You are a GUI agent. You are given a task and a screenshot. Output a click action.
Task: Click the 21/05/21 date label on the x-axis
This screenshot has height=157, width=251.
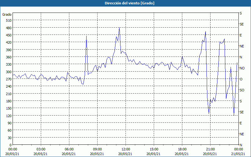coord(238,154)
